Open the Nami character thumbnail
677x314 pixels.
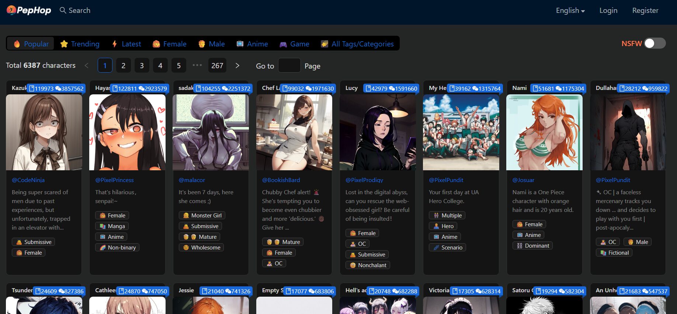point(544,132)
